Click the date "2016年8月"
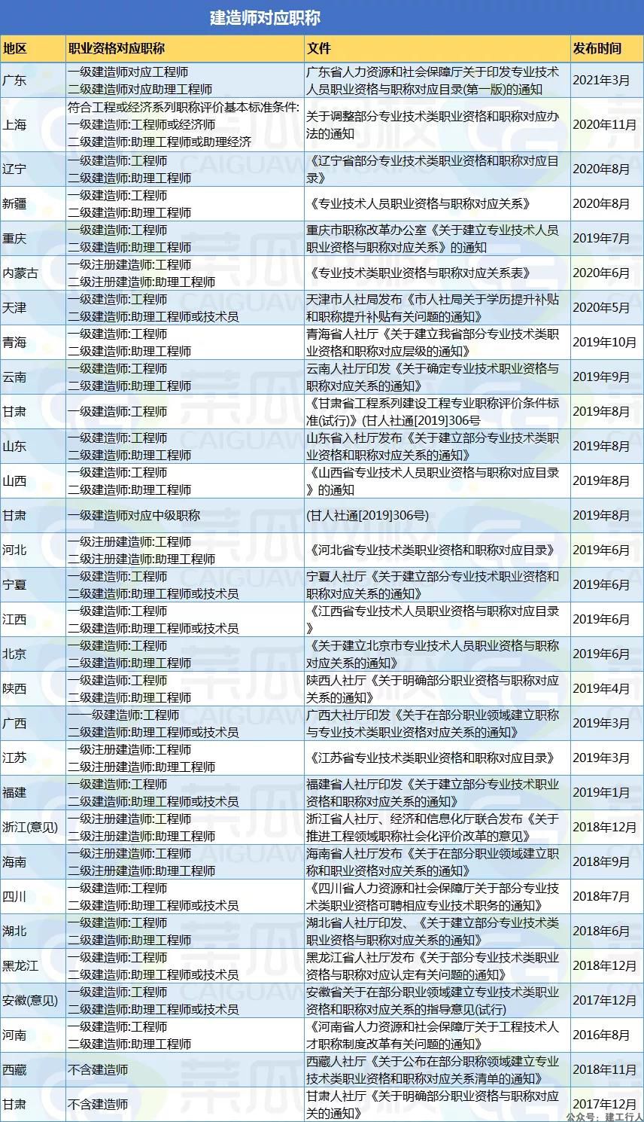The width and height of the screenshot is (644, 1122). pyautogui.click(x=601, y=1035)
